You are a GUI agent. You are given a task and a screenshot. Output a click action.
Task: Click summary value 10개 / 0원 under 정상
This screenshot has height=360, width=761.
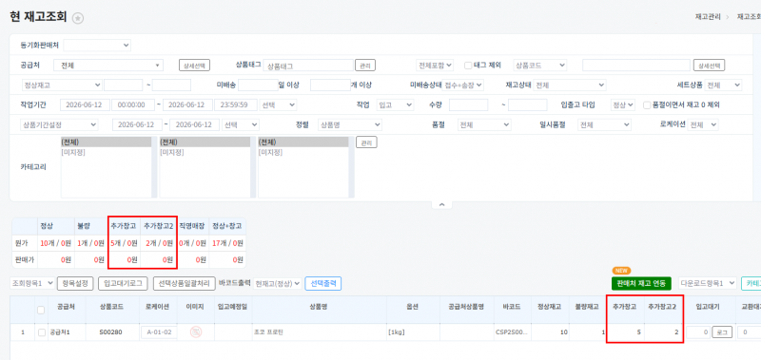56,243
